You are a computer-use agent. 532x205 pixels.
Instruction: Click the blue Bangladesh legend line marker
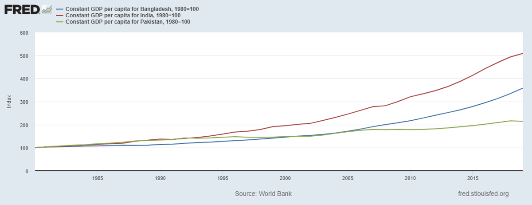pyautogui.click(x=58, y=9)
